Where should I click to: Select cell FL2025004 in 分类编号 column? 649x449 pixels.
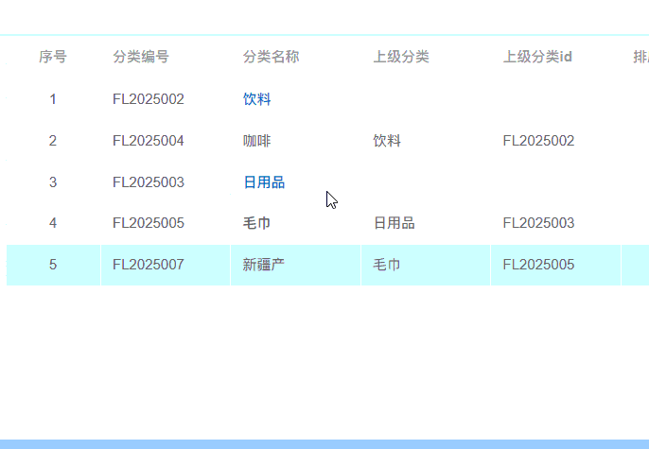[149, 141]
